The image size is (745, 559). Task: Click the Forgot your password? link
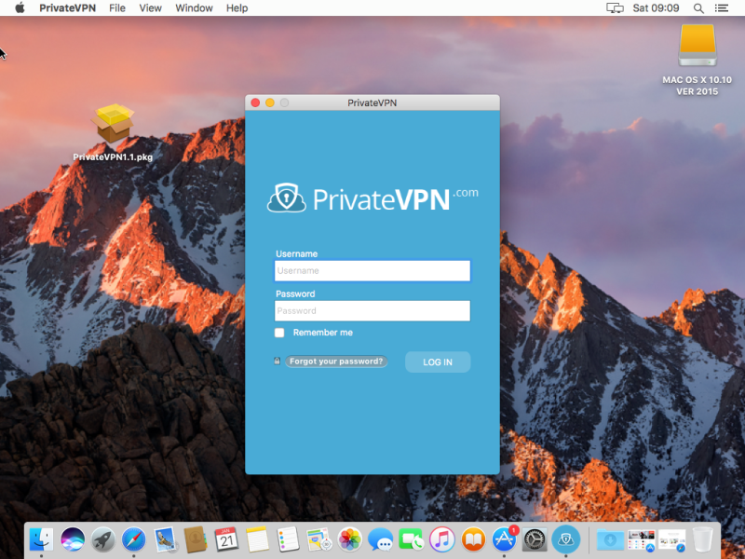(x=336, y=361)
